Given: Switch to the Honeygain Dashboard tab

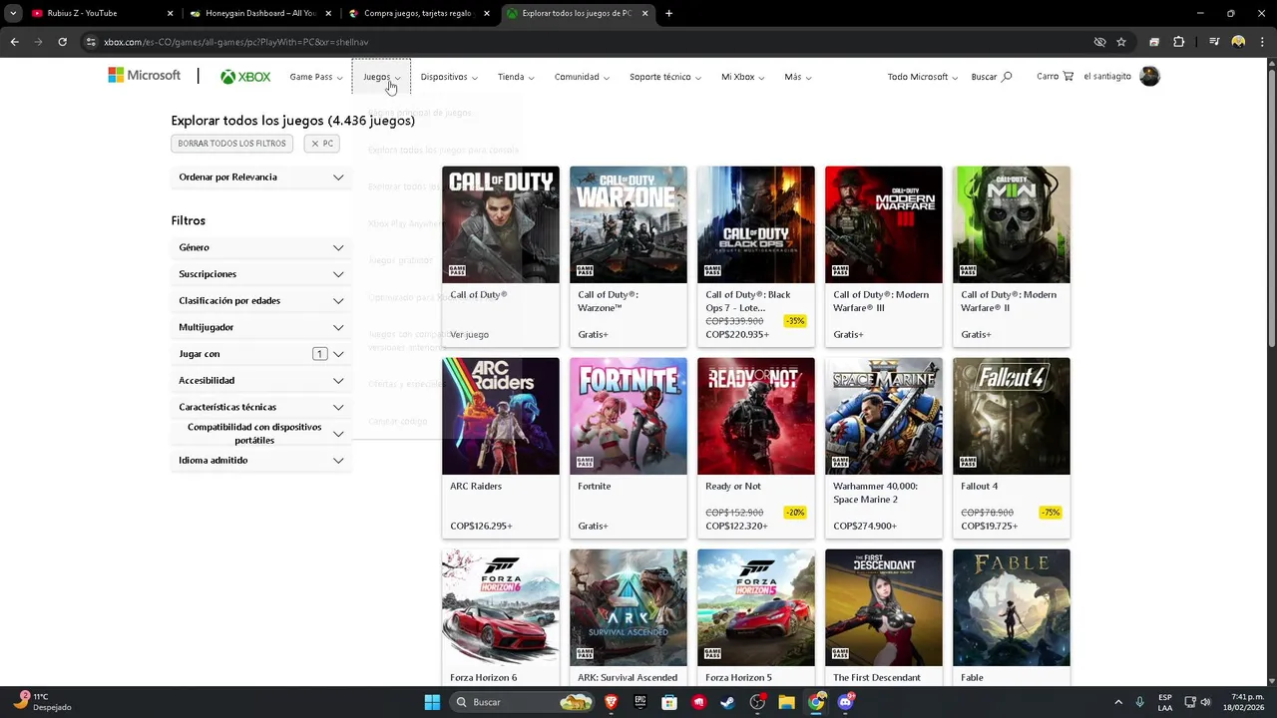Looking at the screenshot, I should tap(259, 13).
